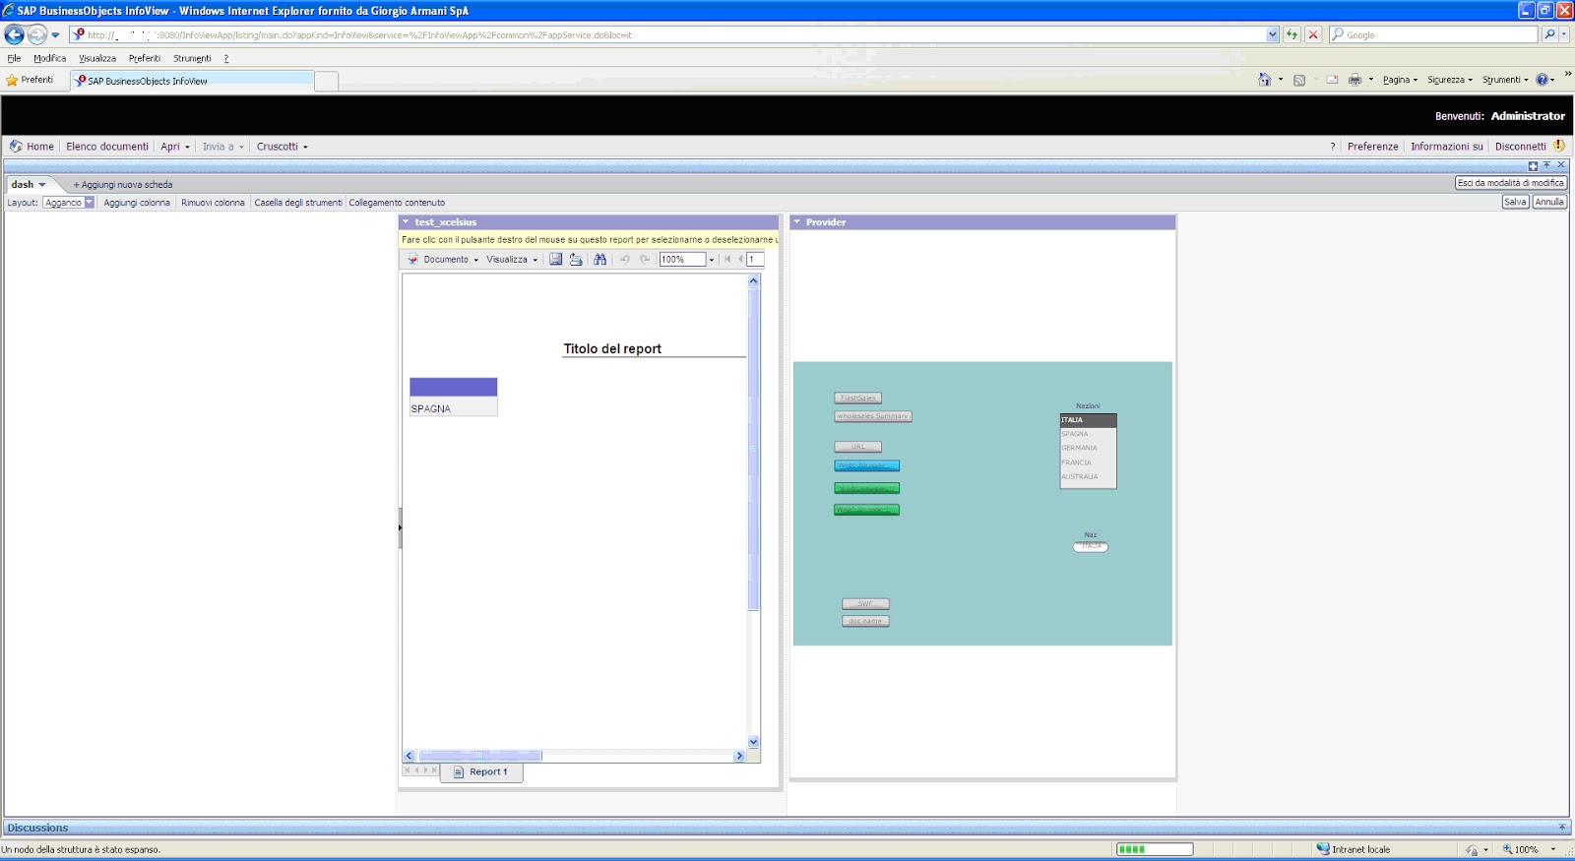Image resolution: width=1575 pixels, height=861 pixels.
Task: Click the InfoView help question mark
Action: 1333,147
